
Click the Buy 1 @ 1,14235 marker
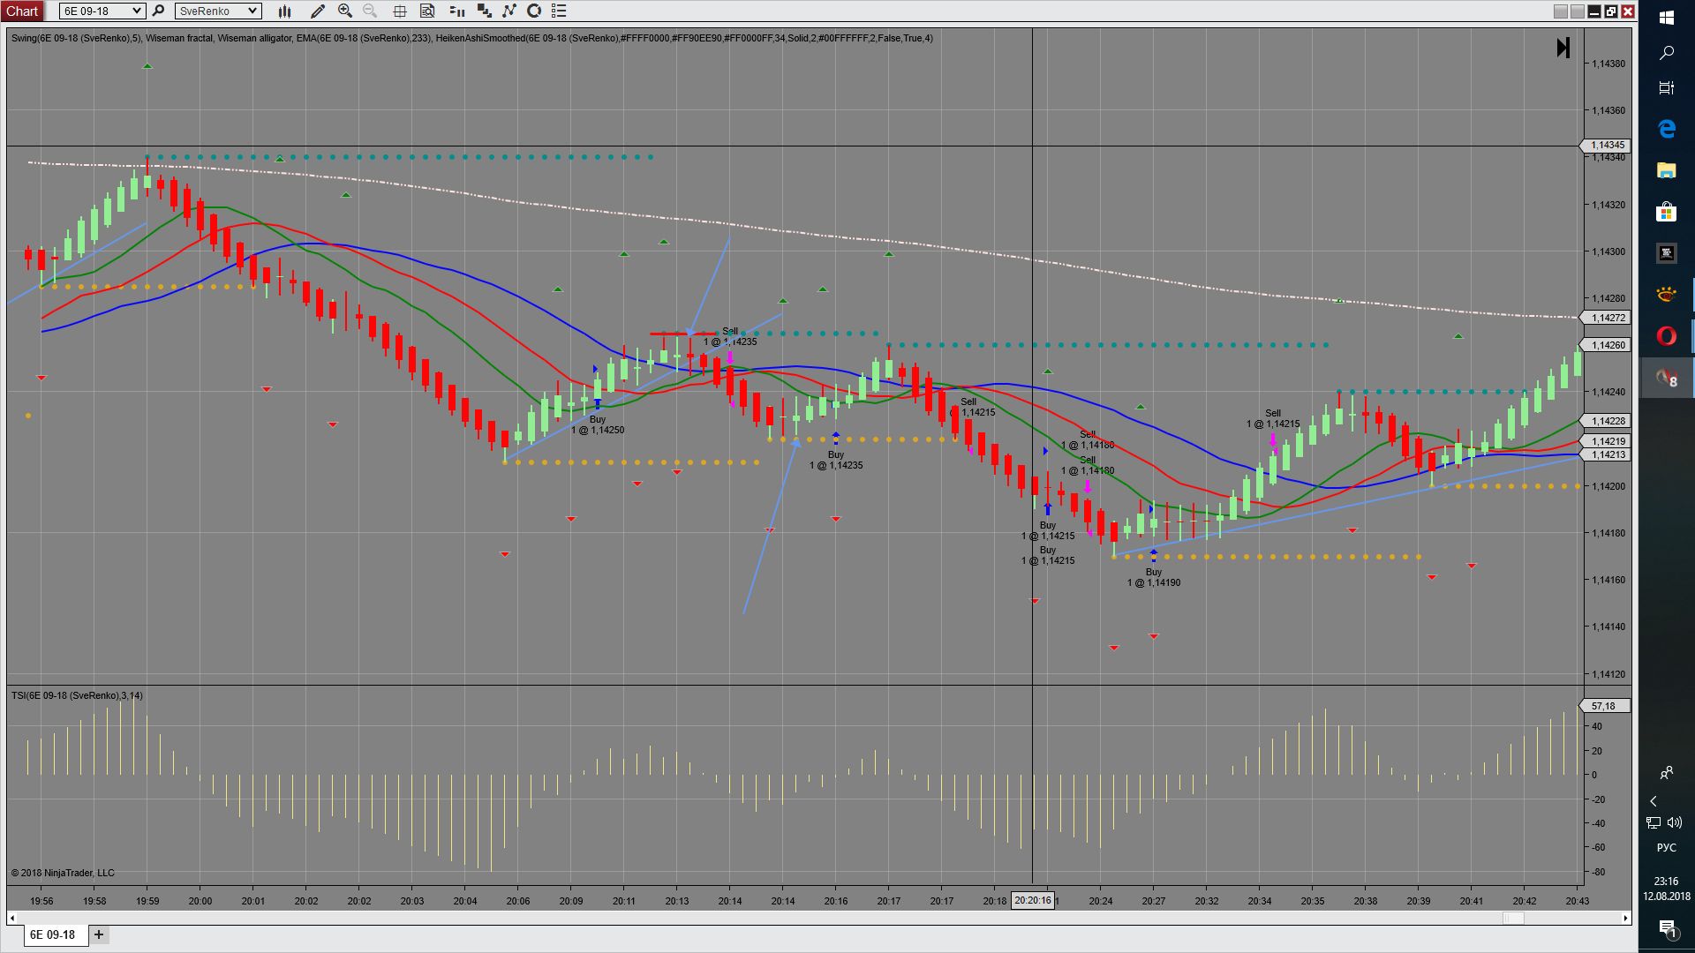pos(836,460)
